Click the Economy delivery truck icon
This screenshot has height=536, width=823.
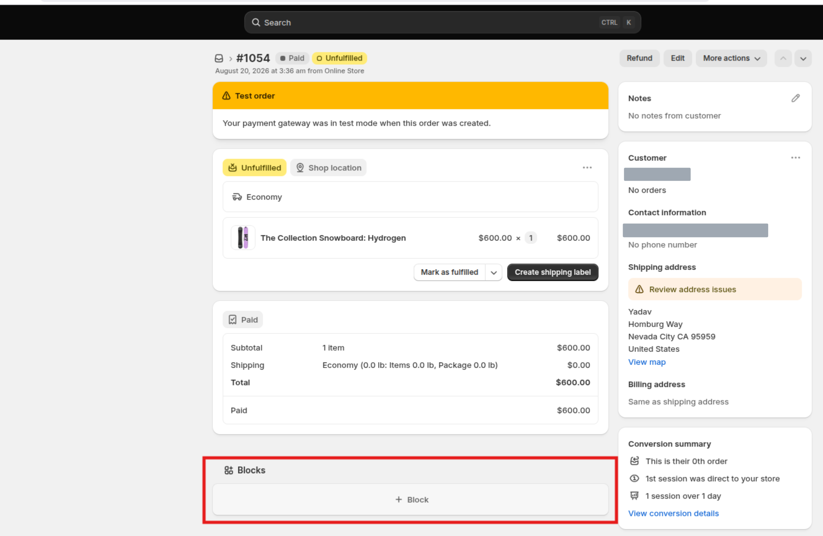tap(237, 197)
